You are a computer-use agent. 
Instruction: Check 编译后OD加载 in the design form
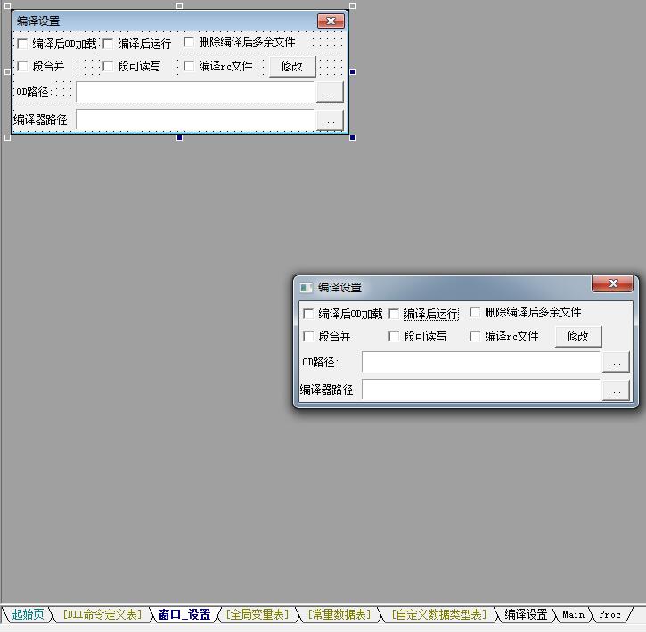pyautogui.click(x=22, y=44)
